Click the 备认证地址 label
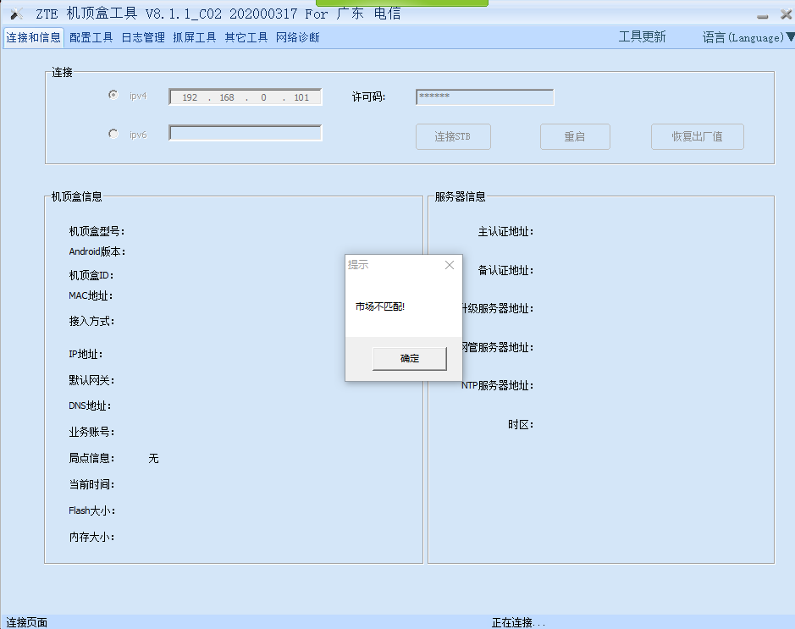The image size is (795, 629). (505, 270)
